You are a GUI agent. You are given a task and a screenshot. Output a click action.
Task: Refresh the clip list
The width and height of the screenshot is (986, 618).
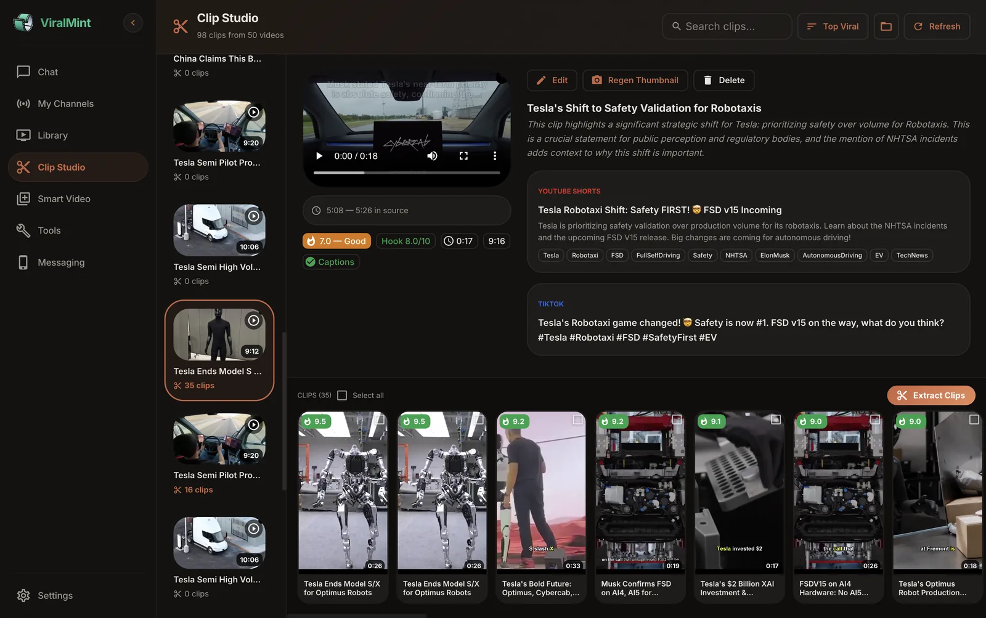[937, 26]
